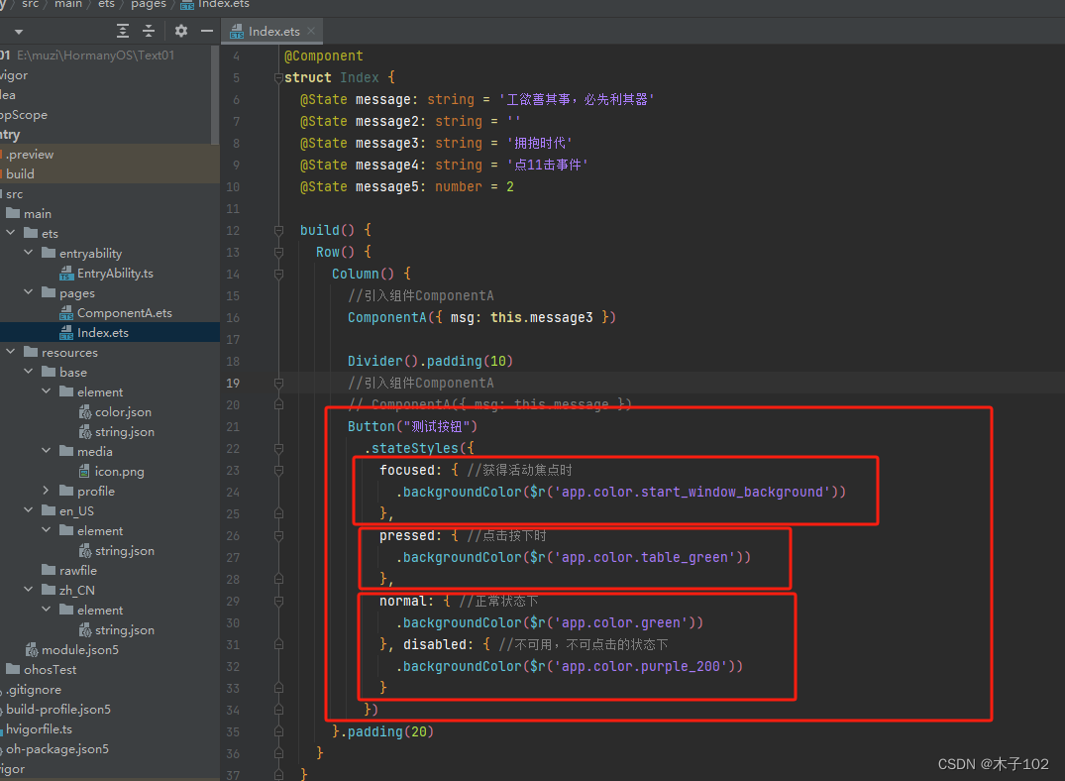The image size is (1065, 781).
Task: Click the breadcrumb 'pages' in path bar
Action: tap(148, 4)
